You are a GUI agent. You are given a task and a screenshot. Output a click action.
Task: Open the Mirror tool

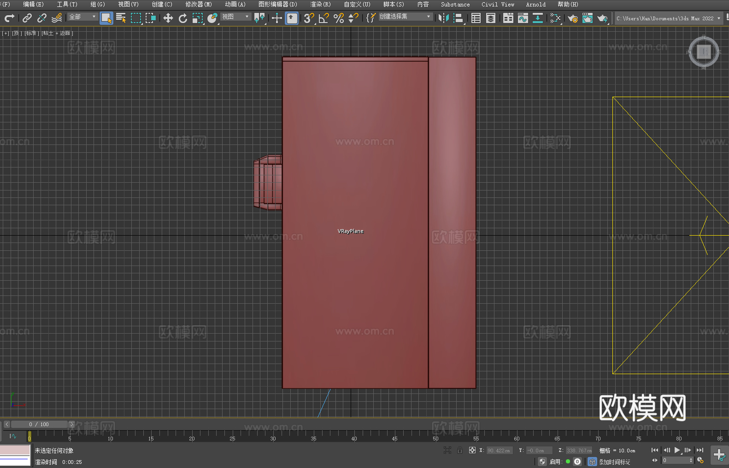click(x=444, y=18)
